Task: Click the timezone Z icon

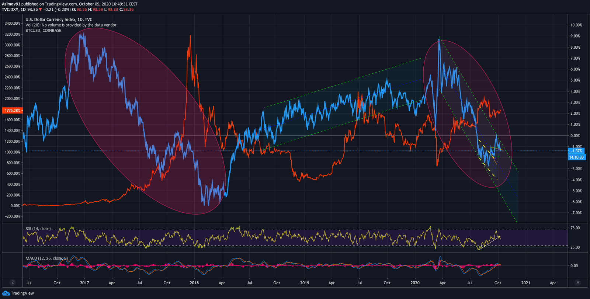Action: (13, 282)
